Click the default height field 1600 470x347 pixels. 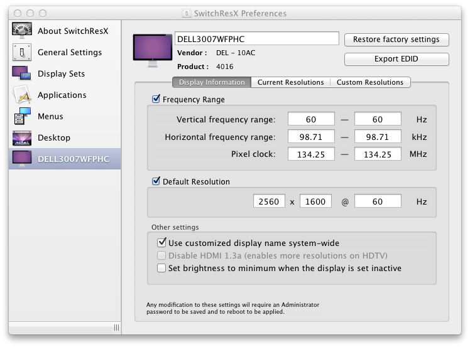point(315,201)
